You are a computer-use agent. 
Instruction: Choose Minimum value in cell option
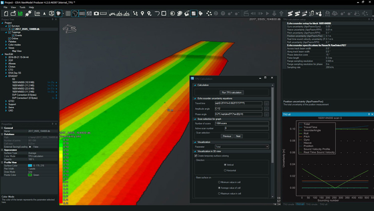(x=219, y=182)
